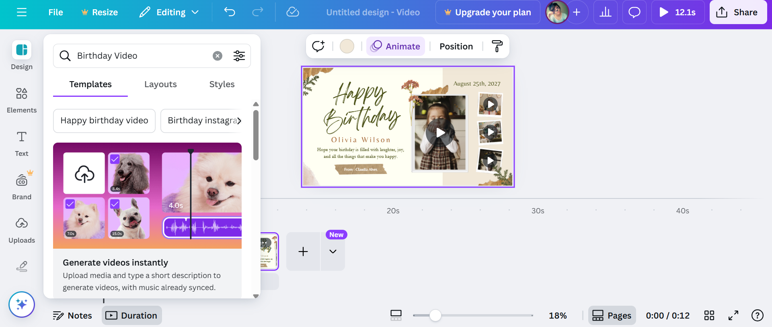Rename the Untitled design - Video title
The height and width of the screenshot is (327, 772).
(373, 12)
